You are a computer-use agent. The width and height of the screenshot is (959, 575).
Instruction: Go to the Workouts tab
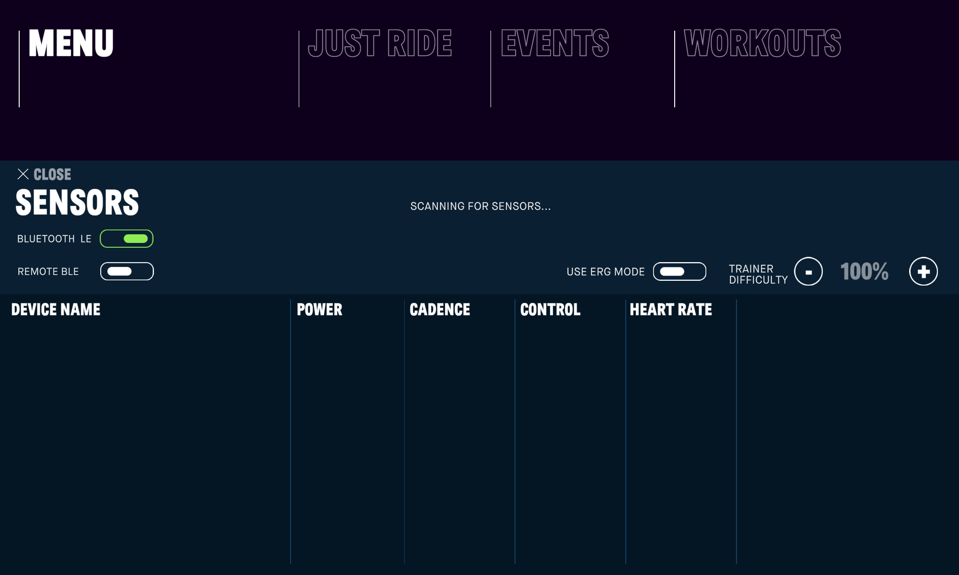[x=762, y=44]
